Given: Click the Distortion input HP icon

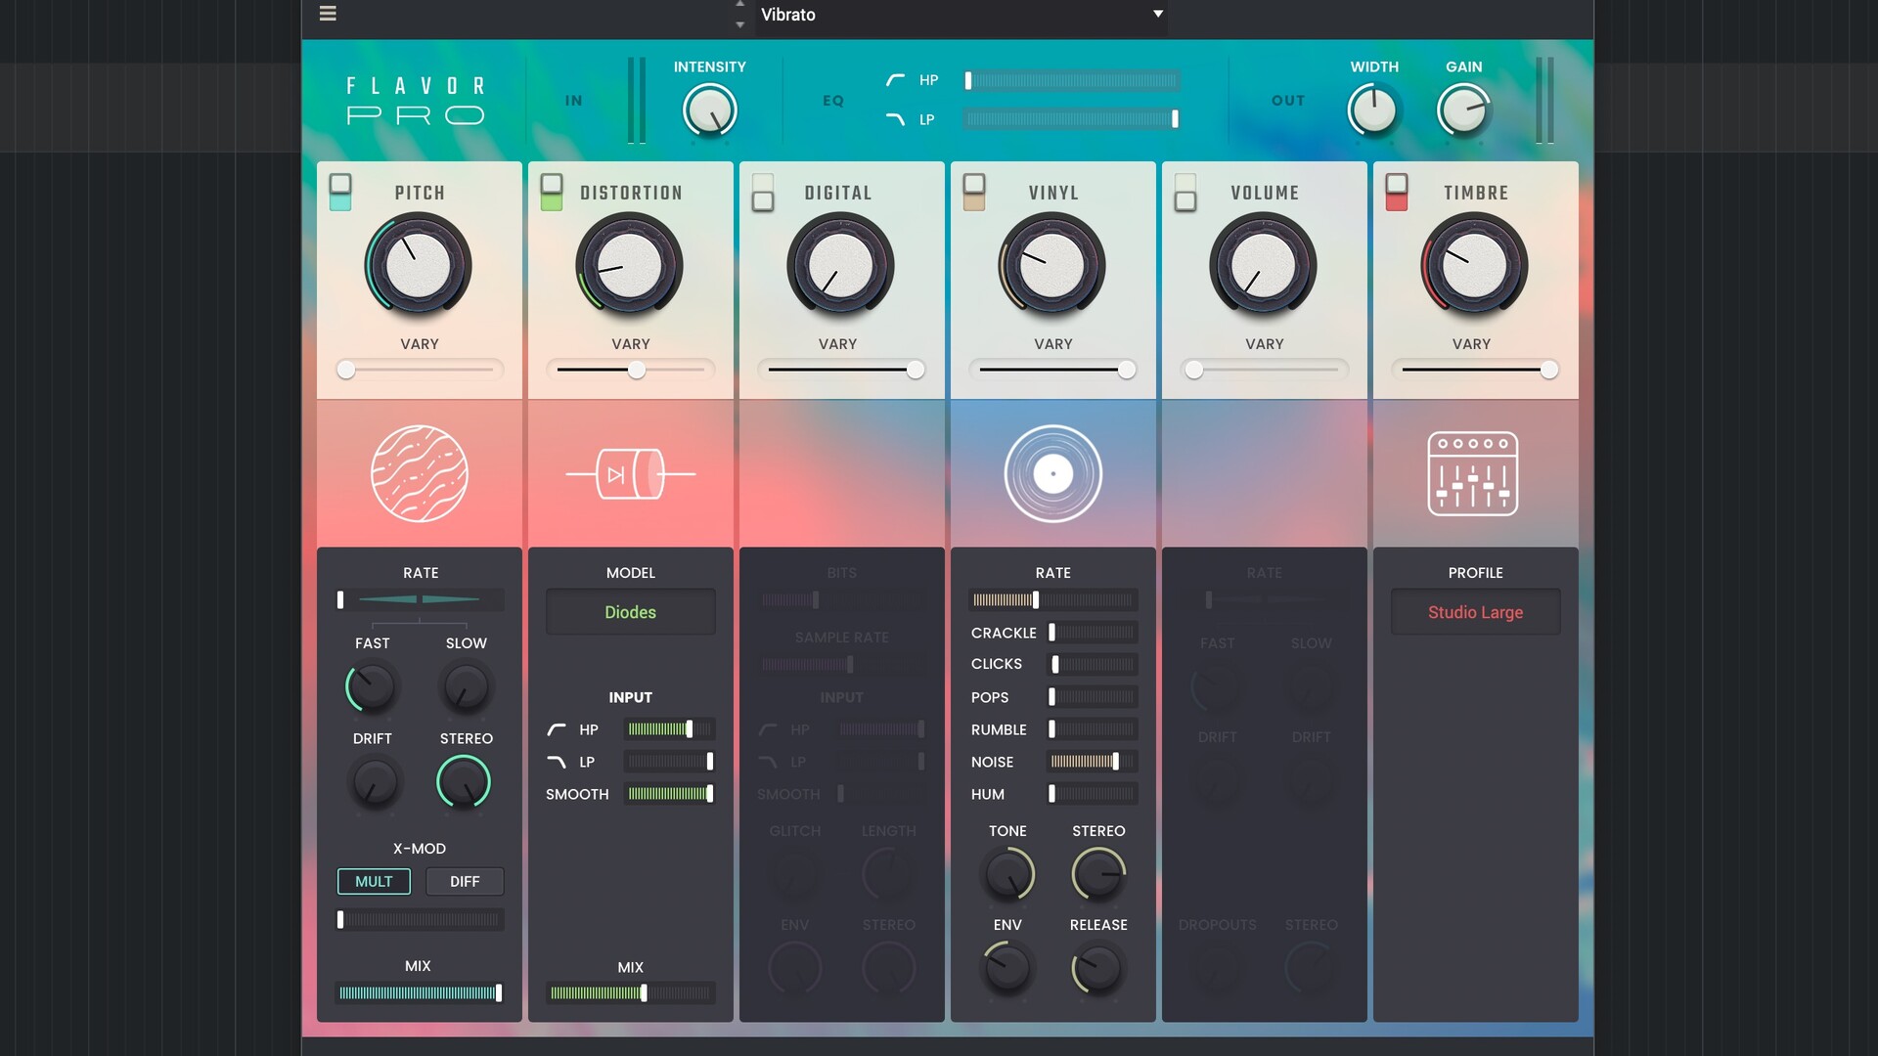Looking at the screenshot, I should (x=557, y=729).
